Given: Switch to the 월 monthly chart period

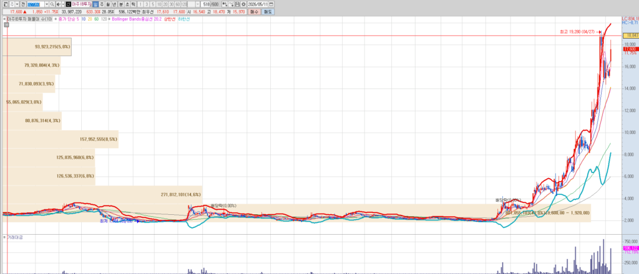Looking at the screenshot, I should 108,4.
